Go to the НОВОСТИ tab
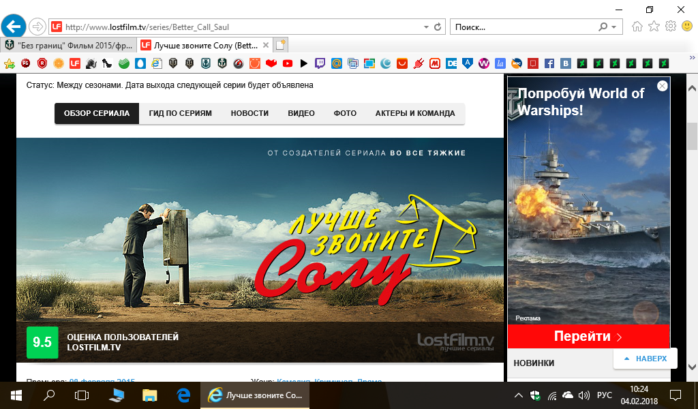 (249, 113)
